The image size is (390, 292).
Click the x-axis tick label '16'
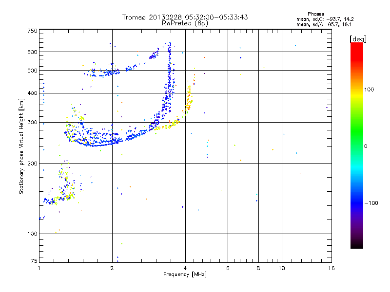click(331, 268)
